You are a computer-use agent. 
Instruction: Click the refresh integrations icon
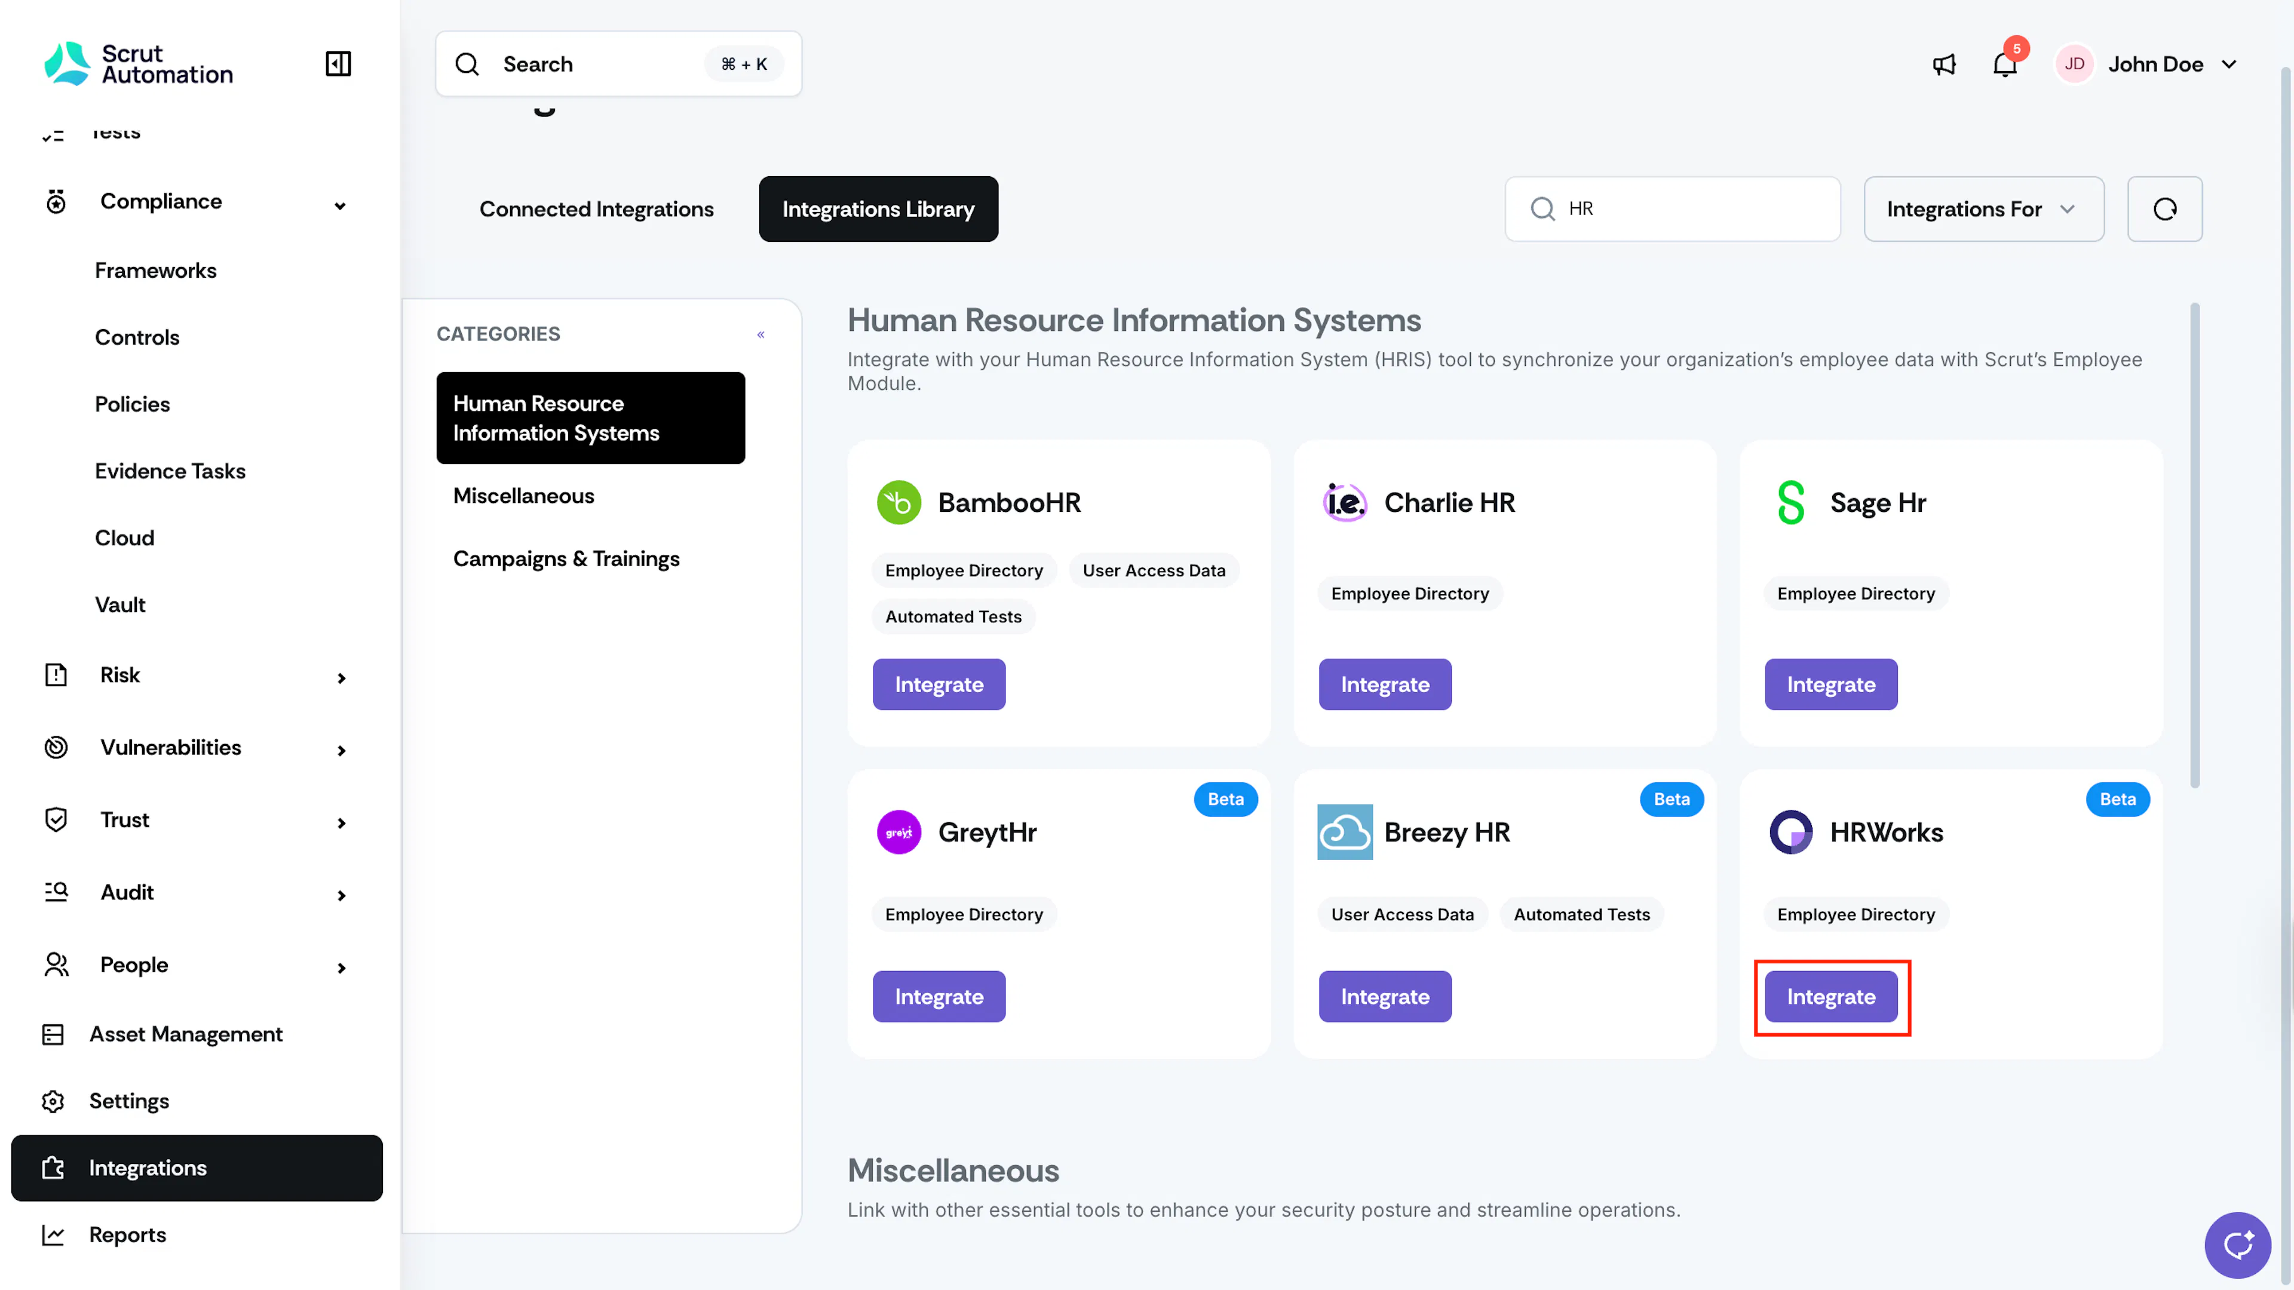(x=2165, y=209)
